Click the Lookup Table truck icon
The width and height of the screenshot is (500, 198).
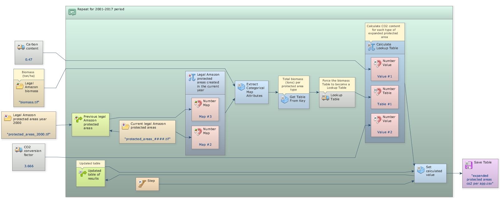325,98
